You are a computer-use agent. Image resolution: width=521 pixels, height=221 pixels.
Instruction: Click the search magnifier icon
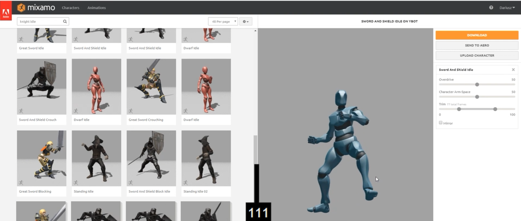tap(65, 21)
